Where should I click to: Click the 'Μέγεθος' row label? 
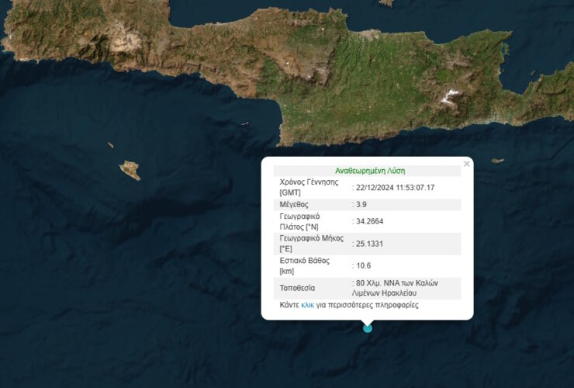[295, 204]
